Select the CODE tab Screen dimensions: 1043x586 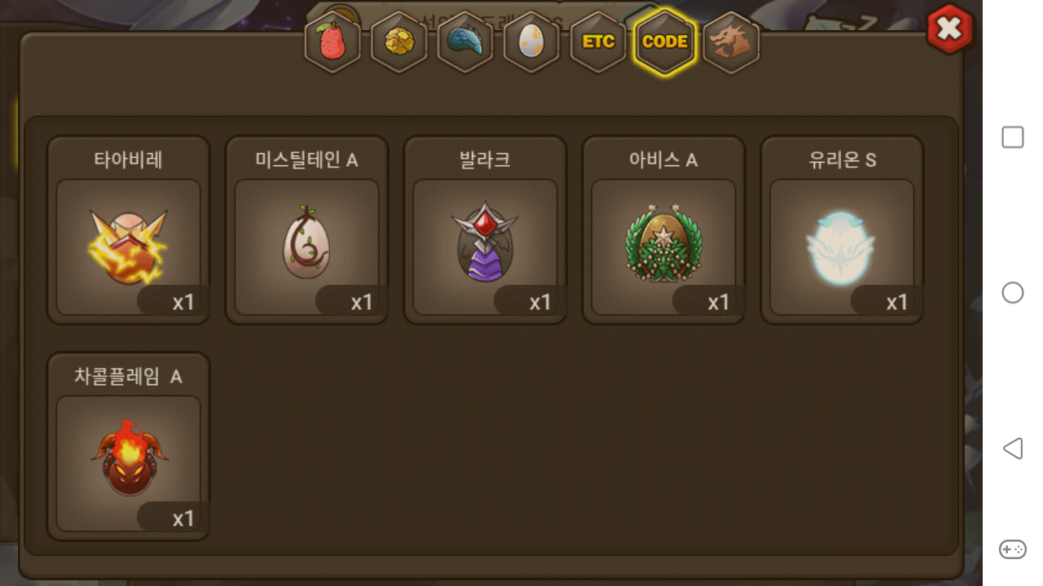pyautogui.click(x=665, y=42)
